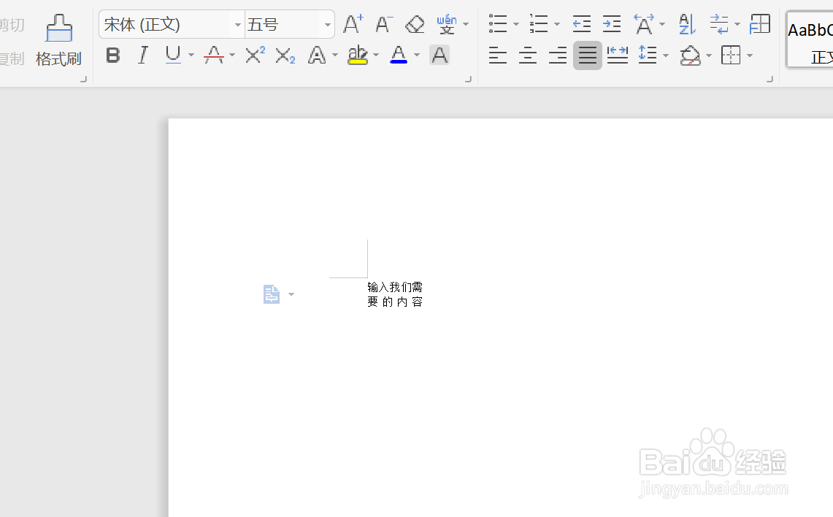
Task: Open highlight color dropdown arrow
Action: point(376,55)
